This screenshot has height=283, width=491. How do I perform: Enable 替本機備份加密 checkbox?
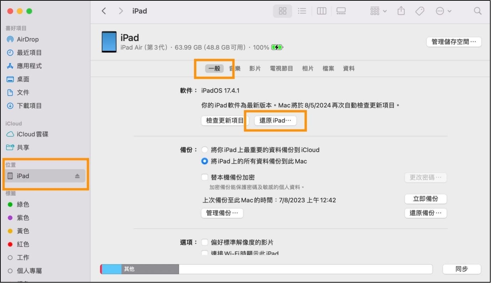[x=205, y=177]
